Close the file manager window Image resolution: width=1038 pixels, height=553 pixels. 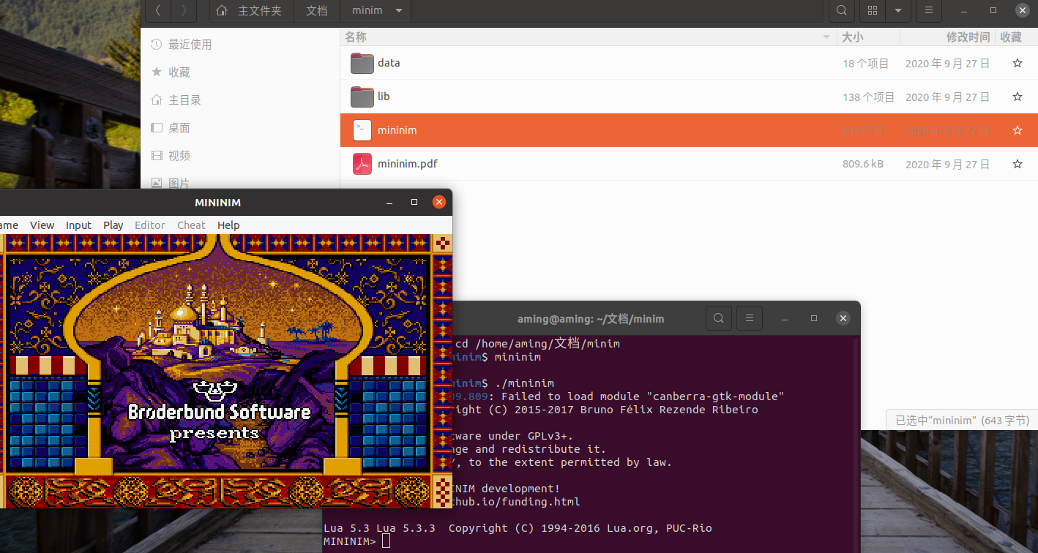1023,11
